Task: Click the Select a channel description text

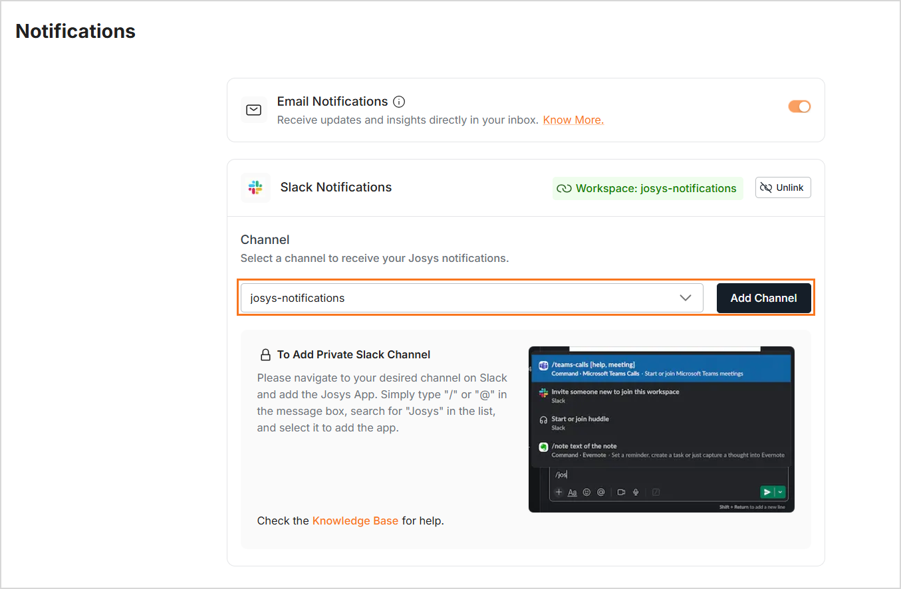Action: (374, 259)
